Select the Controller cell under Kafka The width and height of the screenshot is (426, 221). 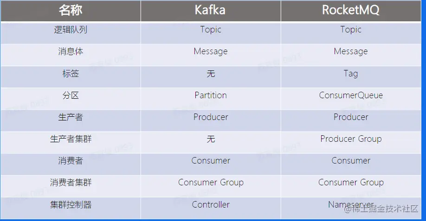click(x=211, y=204)
